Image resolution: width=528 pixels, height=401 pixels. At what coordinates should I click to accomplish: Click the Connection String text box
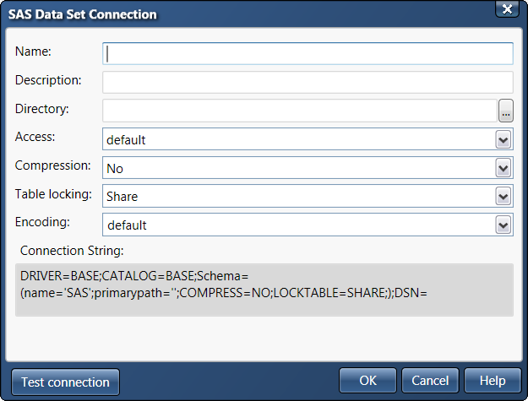264,290
